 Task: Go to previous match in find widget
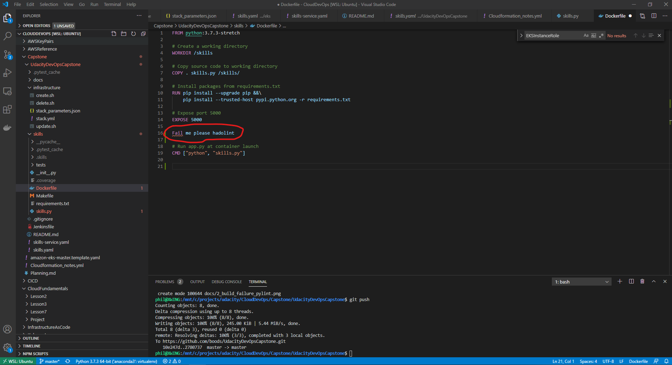click(x=635, y=35)
